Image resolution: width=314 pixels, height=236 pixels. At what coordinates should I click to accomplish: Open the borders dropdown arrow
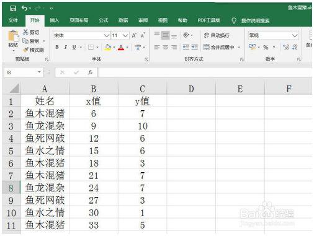pyautogui.click(x=97, y=47)
